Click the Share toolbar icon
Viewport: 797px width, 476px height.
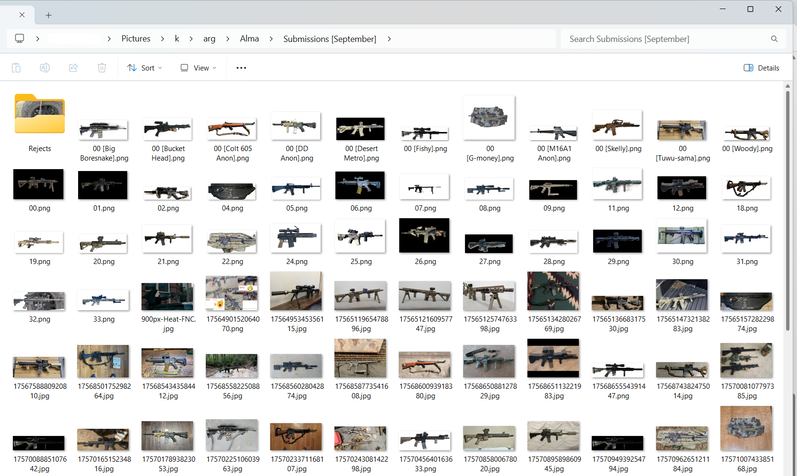tap(73, 68)
